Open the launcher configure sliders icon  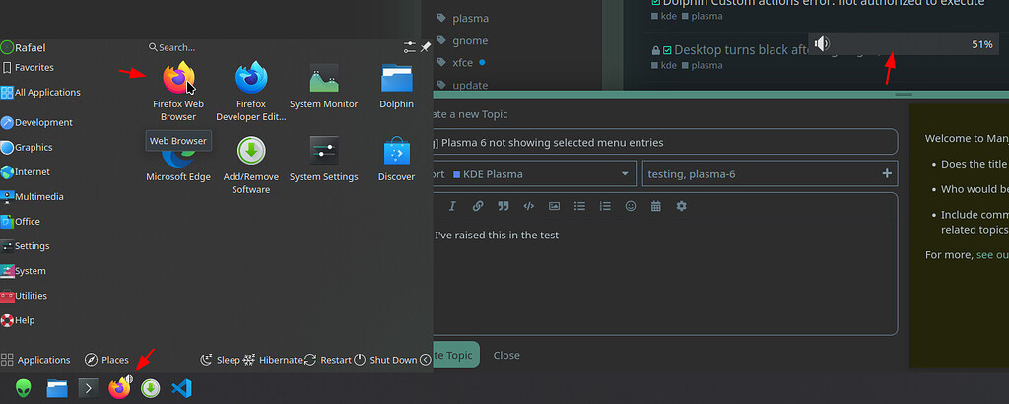pos(410,46)
